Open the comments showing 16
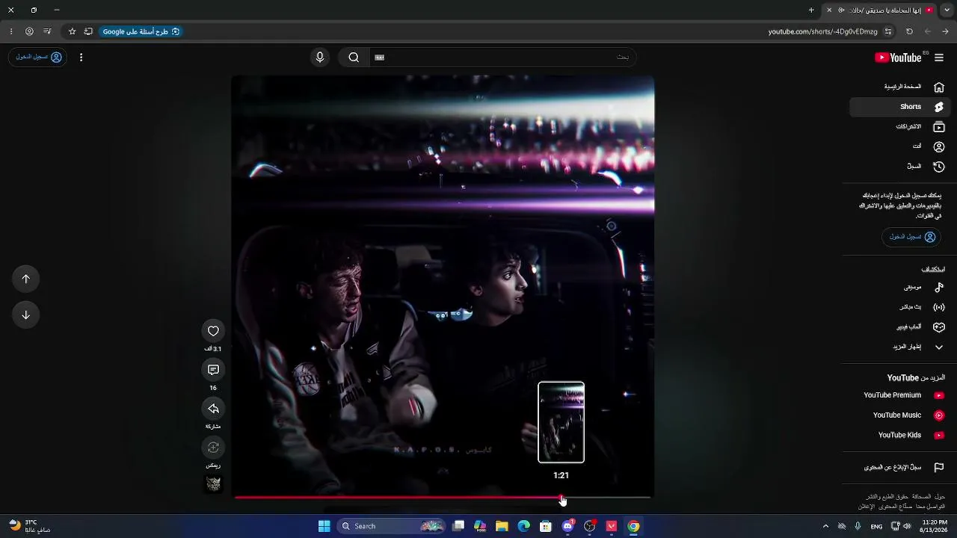 213,370
